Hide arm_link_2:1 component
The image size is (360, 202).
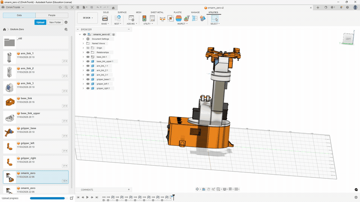tap(88, 70)
